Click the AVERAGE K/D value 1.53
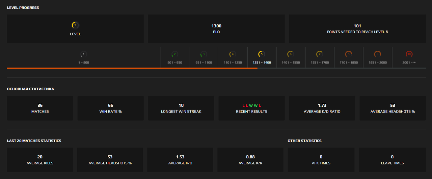The image size is (432, 179). click(180, 157)
